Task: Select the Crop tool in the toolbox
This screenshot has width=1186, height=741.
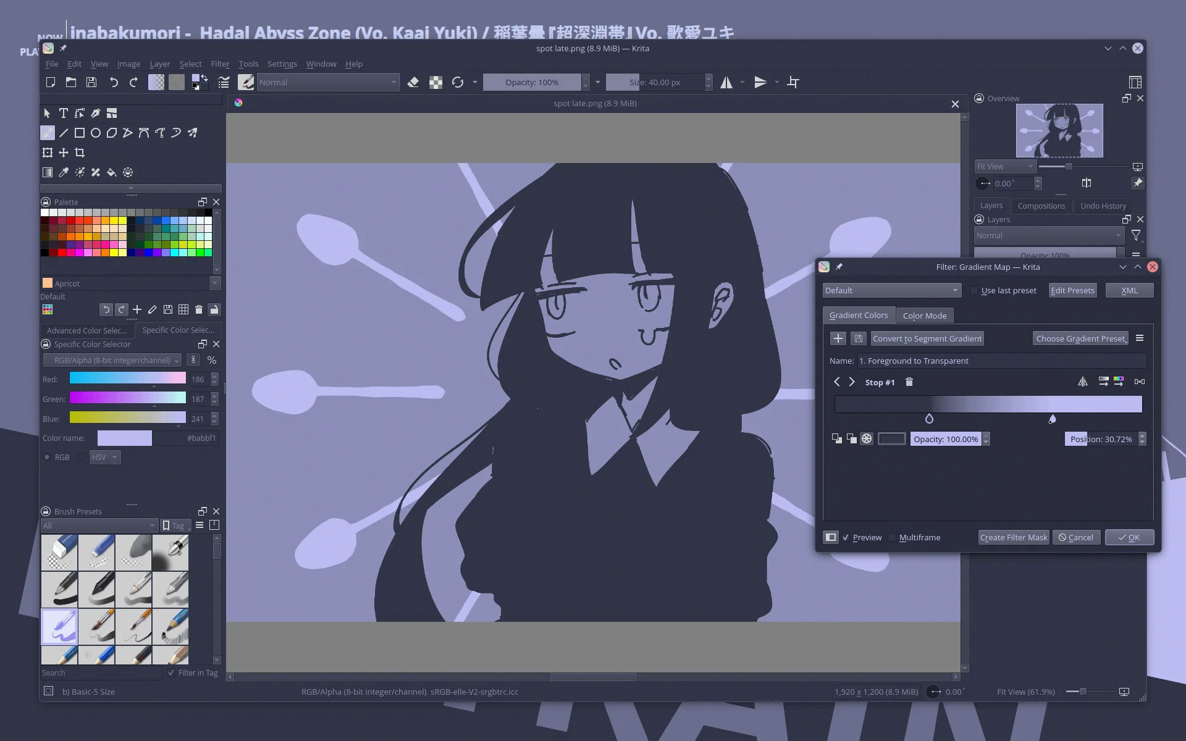Action: (x=79, y=153)
